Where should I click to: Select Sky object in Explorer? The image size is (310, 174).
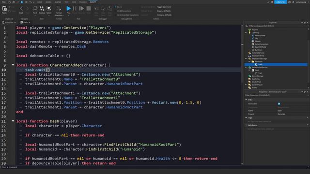pos(256,39)
